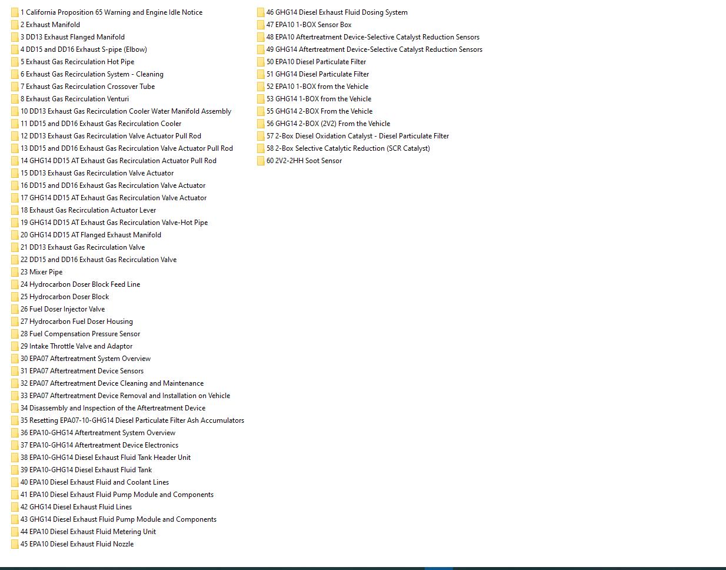Screen dimensions: 726x570
Task: Click folder icon of 5 Exhaust Gas Recirculation Hot Pipe
Action: pyautogui.click(x=15, y=62)
